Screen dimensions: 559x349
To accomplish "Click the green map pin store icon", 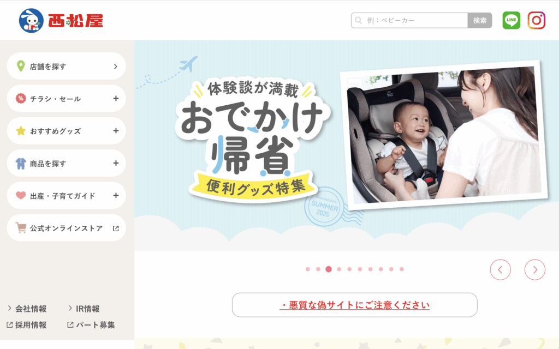I will point(21,66).
